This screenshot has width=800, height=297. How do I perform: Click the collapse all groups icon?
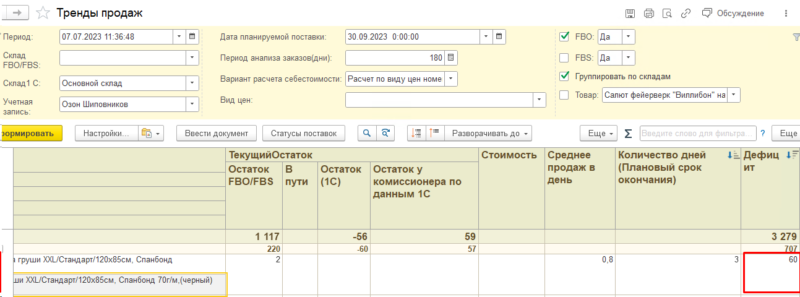tap(416, 133)
